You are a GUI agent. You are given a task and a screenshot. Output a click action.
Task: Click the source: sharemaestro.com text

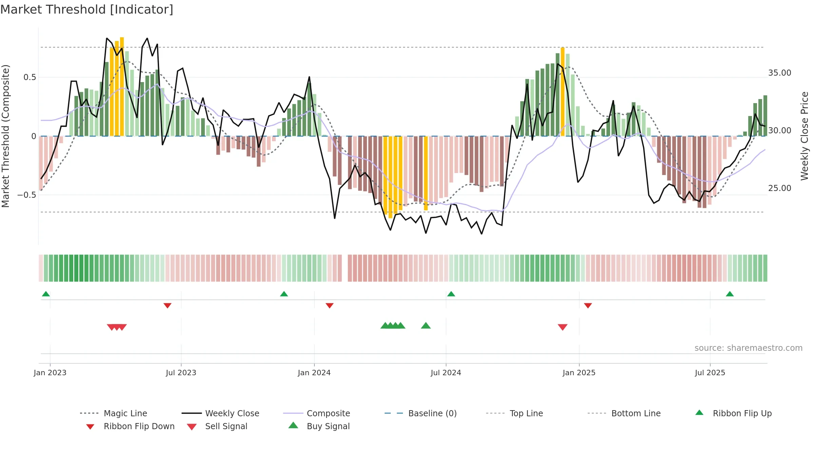(749, 348)
